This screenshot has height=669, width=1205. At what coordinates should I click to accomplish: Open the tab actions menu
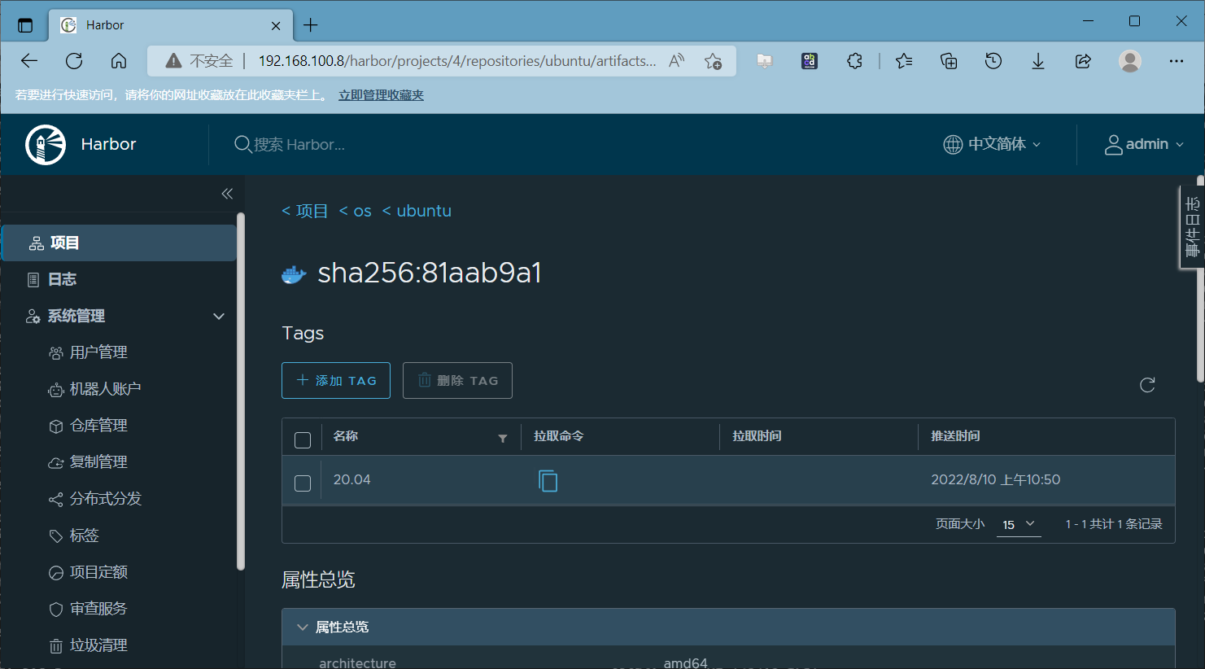click(x=25, y=25)
